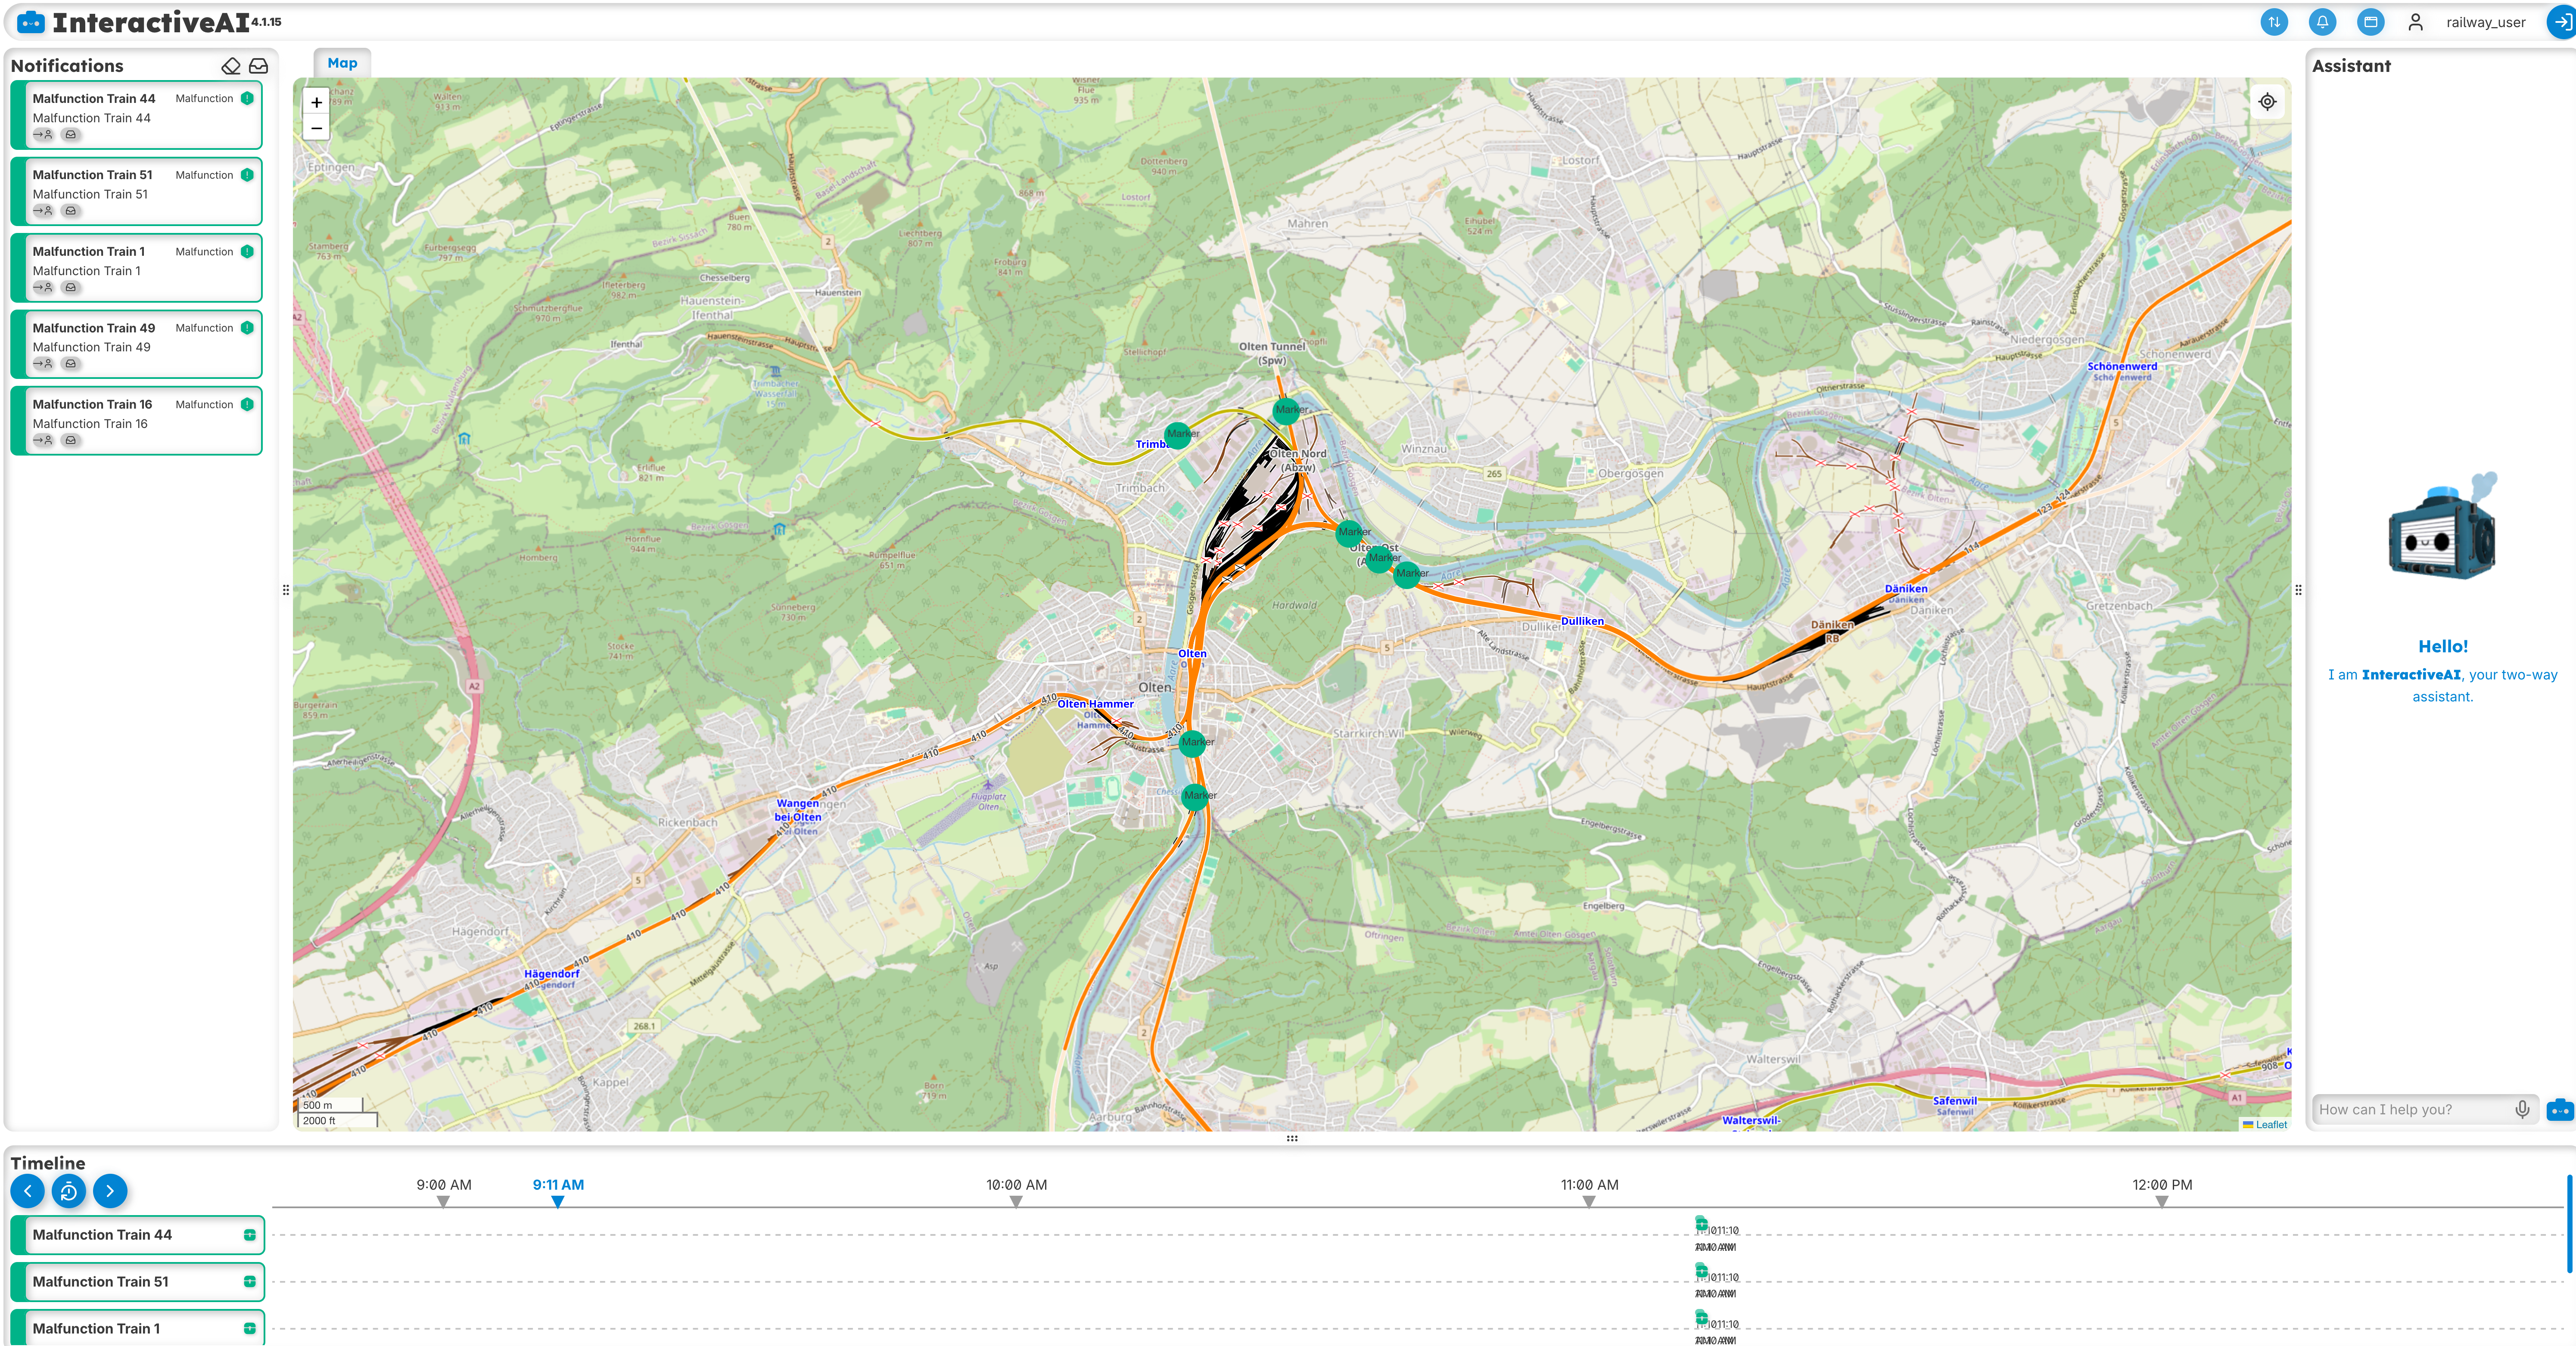Select Malfunction Train 44 timeline row
Screen dimensions: 2576x1346
tap(138, 1235)
